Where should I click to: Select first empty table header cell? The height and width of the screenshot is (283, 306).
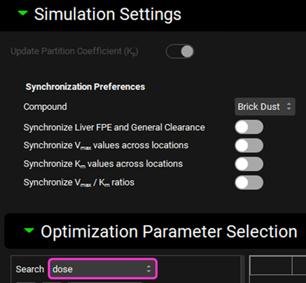[271, 265]
